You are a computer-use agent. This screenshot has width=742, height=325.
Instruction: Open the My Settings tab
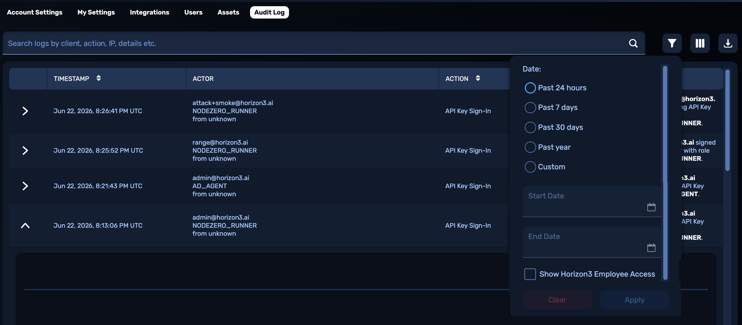96,12
